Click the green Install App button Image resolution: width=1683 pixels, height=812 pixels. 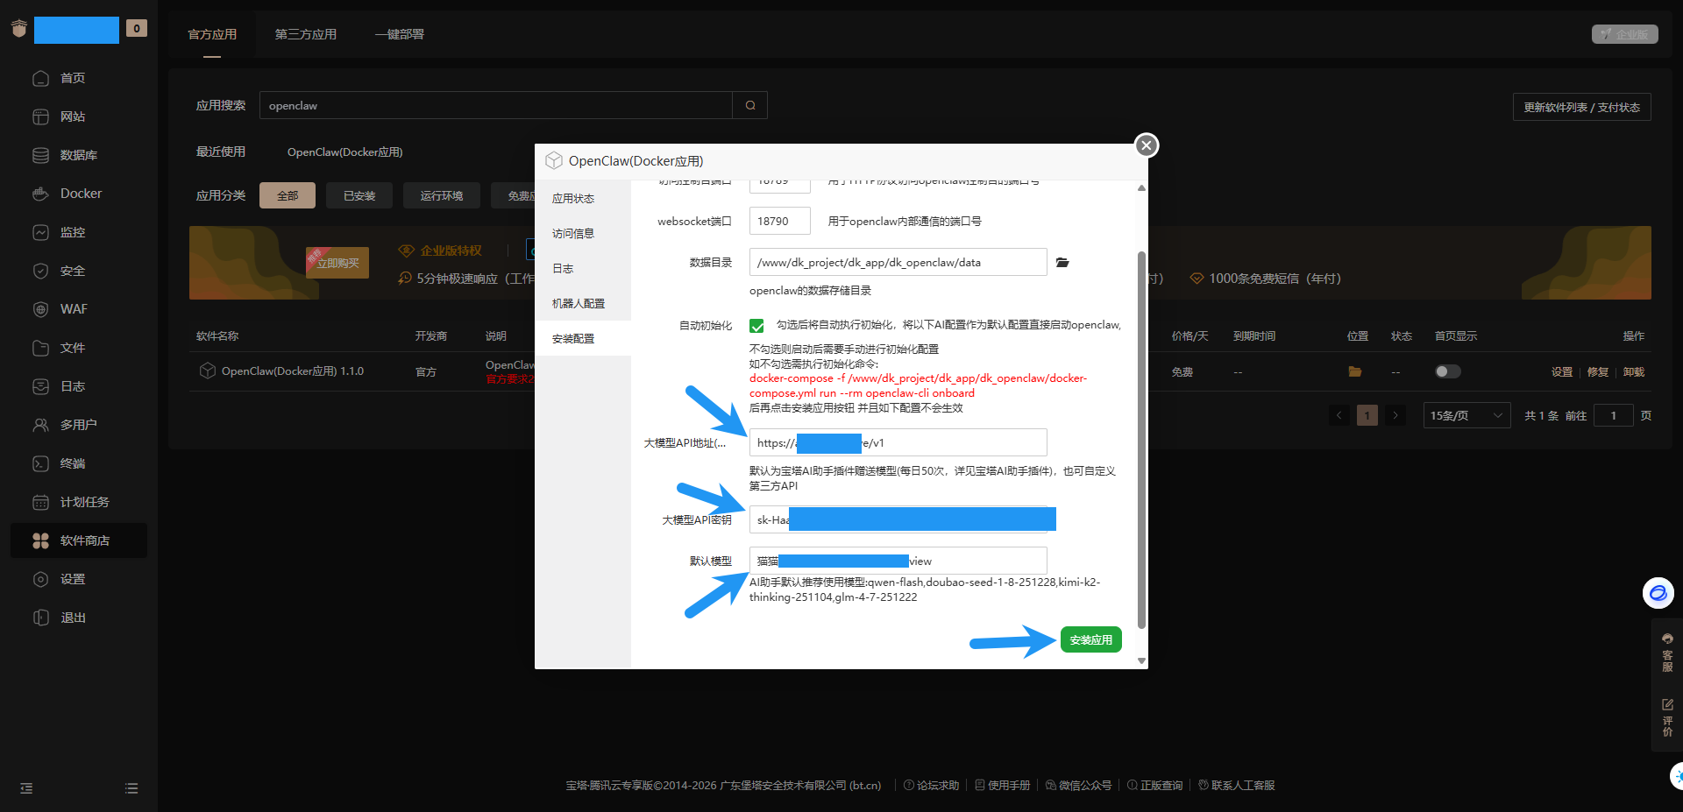tap(1090, 640)
